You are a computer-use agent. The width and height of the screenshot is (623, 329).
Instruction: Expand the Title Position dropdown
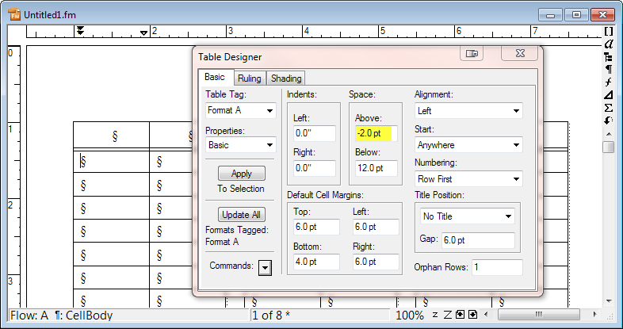[x=508, y=216]
